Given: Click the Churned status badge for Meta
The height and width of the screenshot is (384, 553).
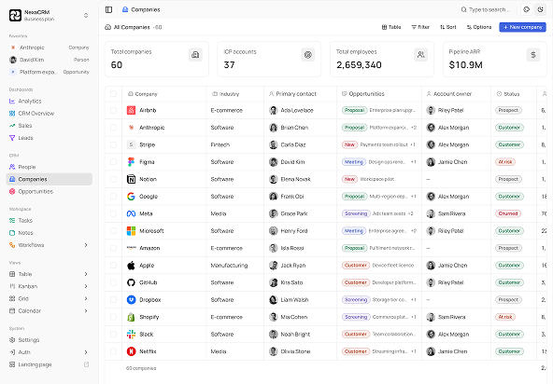Looking at the screenshot, I should point(508,213).
